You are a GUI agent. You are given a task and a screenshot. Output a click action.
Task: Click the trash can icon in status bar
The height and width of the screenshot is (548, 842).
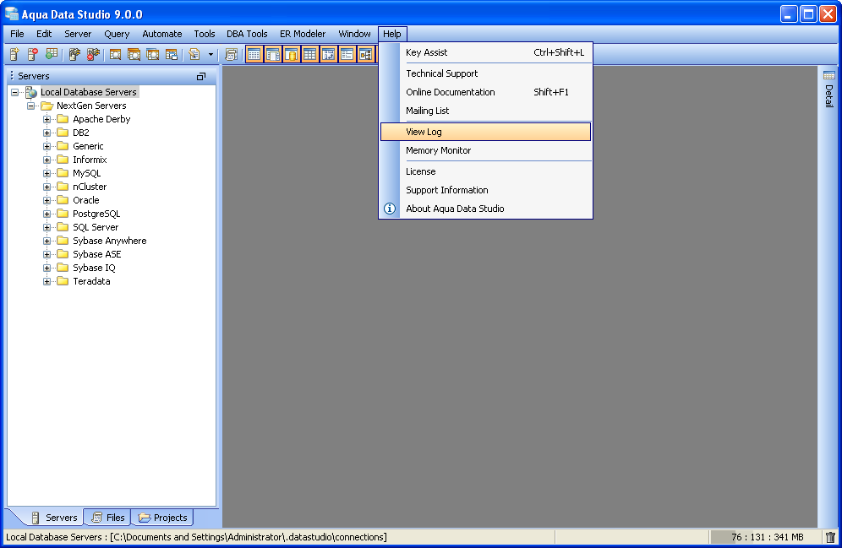pyautogui.click(x=830, y=537)
